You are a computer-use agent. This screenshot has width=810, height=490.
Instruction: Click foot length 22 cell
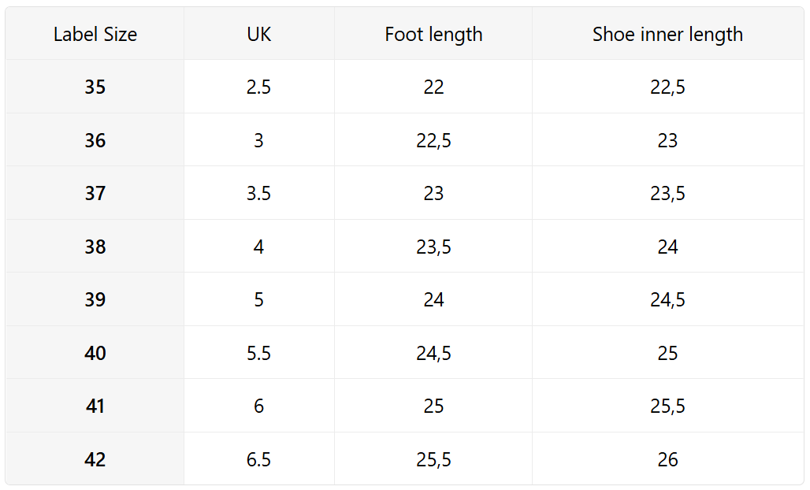coord(433,87)
